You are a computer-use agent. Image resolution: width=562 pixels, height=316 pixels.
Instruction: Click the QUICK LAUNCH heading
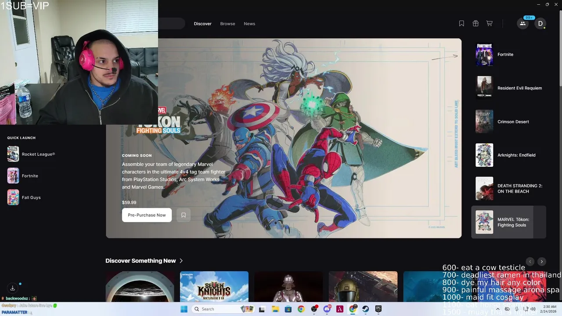21,138
